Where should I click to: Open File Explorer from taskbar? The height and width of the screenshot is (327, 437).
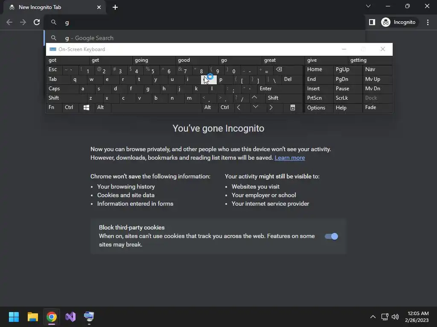click(32, 317)
